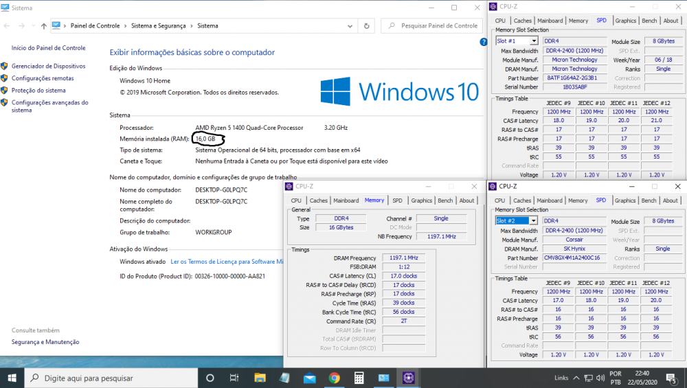Open the SPD tab in Memory CPU-Z window
The height and width of the screenshot is (388, 687).
[x=397, y=201]
